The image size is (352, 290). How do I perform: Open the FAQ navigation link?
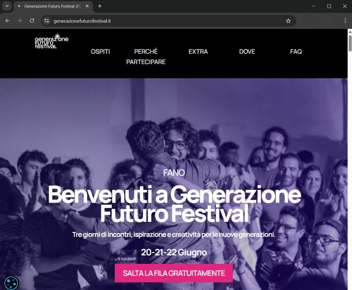(x=296, y=52)
